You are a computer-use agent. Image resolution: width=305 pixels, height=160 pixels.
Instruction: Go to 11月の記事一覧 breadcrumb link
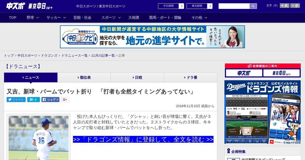103,55
